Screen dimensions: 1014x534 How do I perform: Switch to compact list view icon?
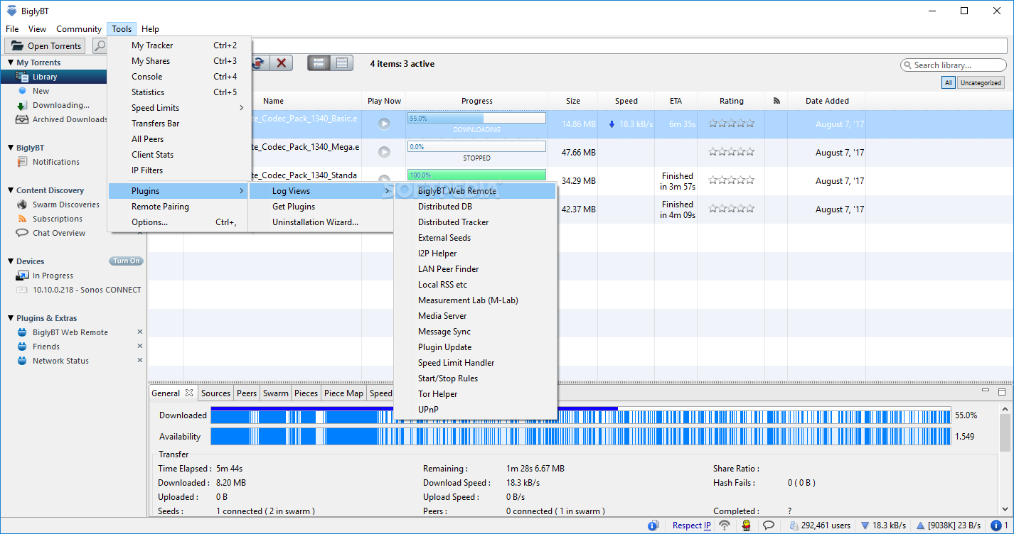(x=342, y=63)
